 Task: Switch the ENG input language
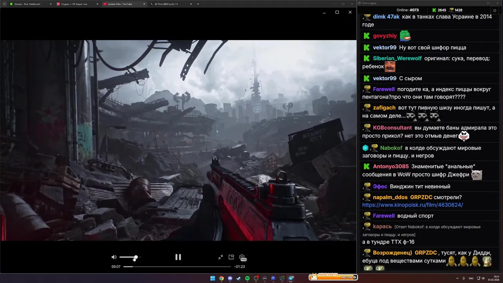pos(471,278)
